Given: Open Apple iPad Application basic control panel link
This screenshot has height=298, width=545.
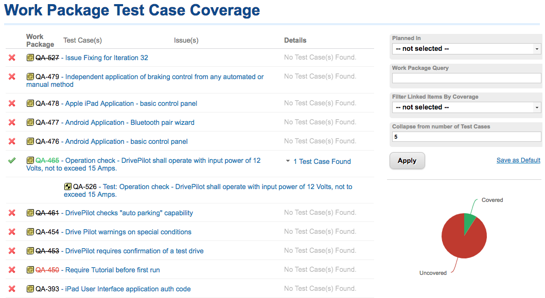Looking at the screenshot, I should coord(131,104).
